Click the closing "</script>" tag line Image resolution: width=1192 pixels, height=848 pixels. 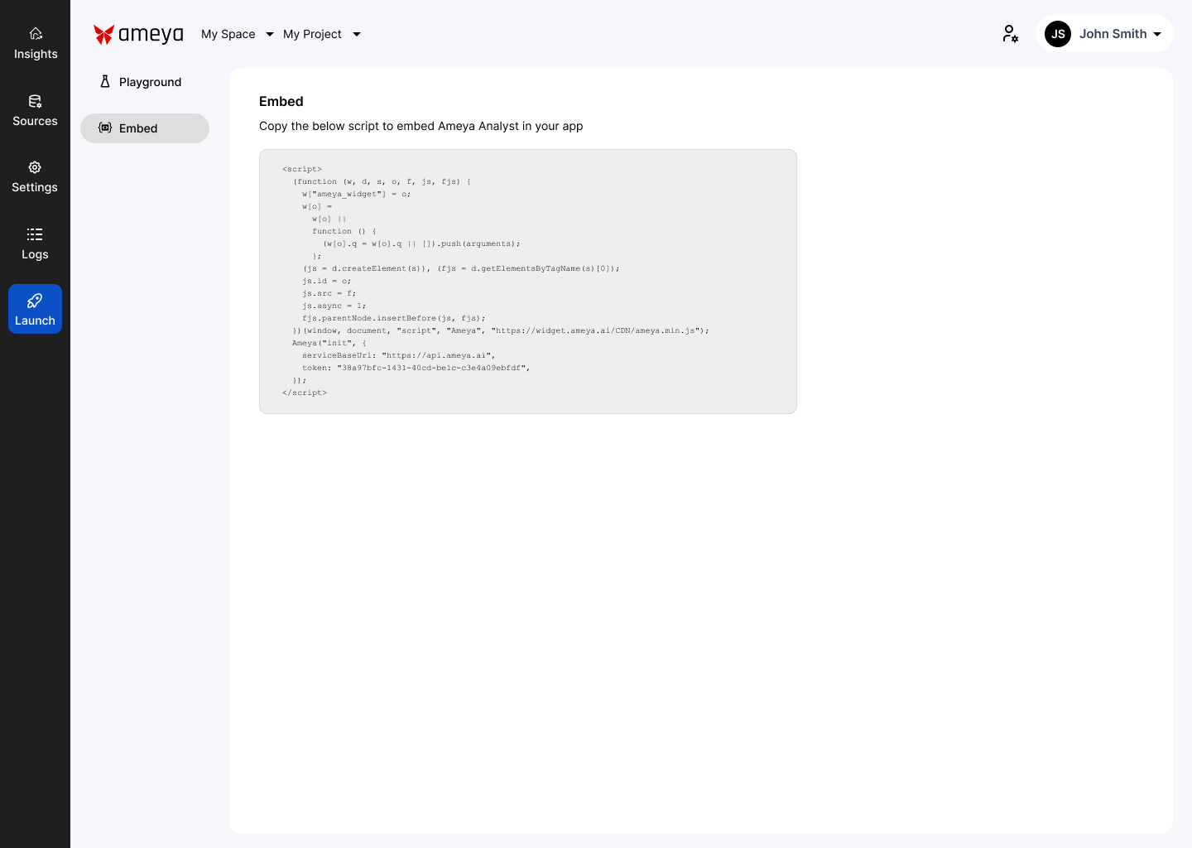pyautogui.click(x=305, y=393)
